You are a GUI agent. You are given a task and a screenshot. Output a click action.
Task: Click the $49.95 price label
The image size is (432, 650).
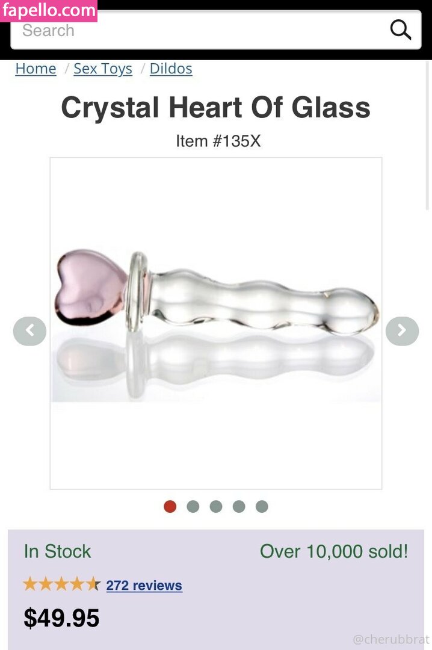(61, 618)
